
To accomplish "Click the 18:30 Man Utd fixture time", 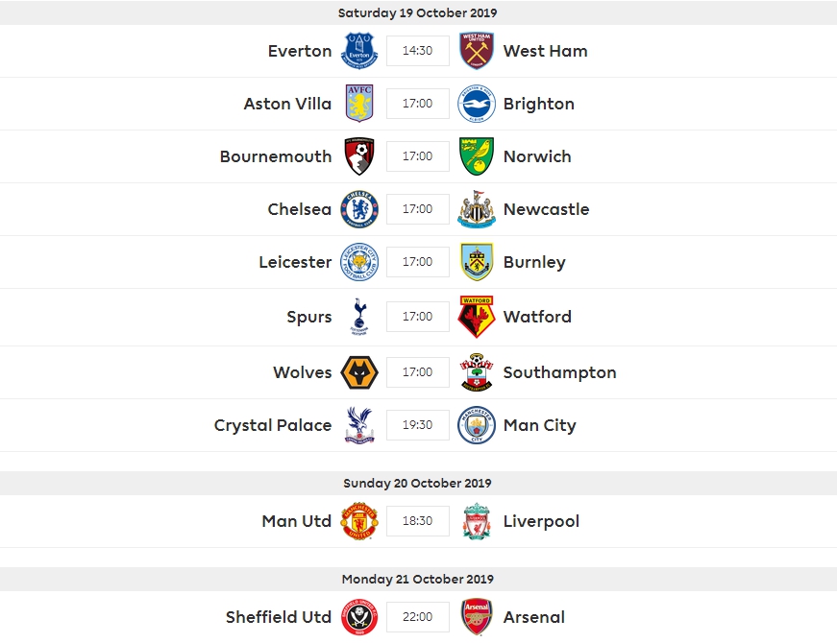I will [x=417, y=521].
